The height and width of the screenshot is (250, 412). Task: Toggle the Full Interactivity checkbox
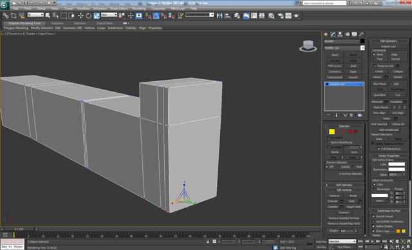click(x=379, y=149)
